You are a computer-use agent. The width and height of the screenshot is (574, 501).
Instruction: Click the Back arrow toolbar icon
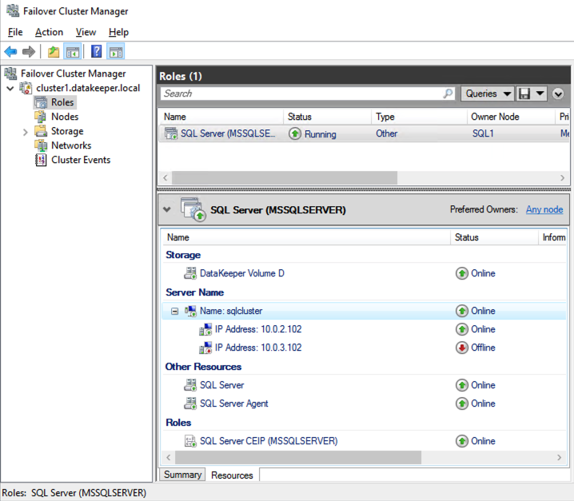(10, 52)
